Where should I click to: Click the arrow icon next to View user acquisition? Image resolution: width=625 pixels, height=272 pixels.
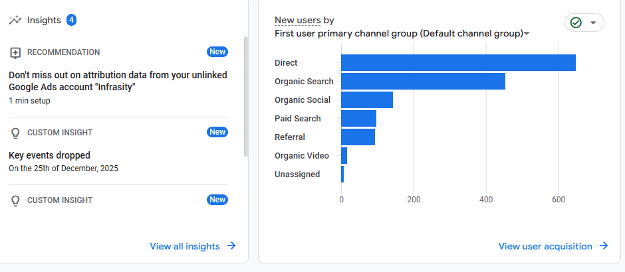pos(604,245)
